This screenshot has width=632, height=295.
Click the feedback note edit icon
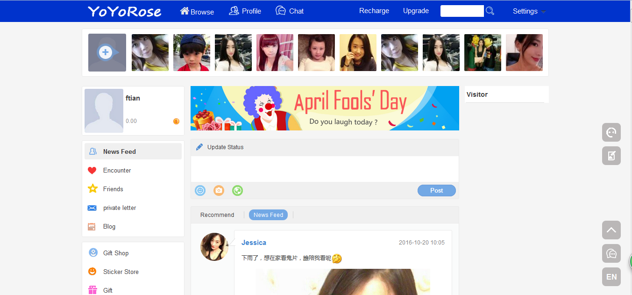point(611,156)
